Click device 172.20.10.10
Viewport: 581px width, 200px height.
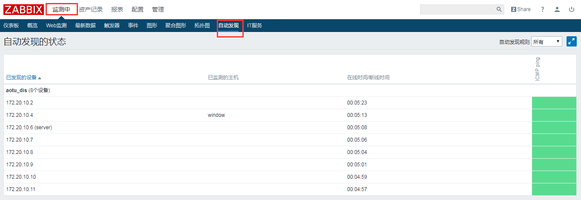21,177
